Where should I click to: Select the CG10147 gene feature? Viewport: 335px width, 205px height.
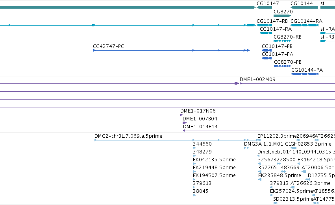[264, 7]
